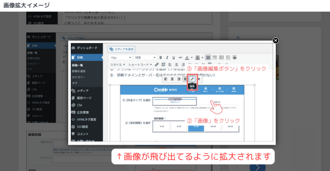Viewport: 330px width, 171px height.
Task: Close the enlarged image lightbox
Action: click(275, 40)
